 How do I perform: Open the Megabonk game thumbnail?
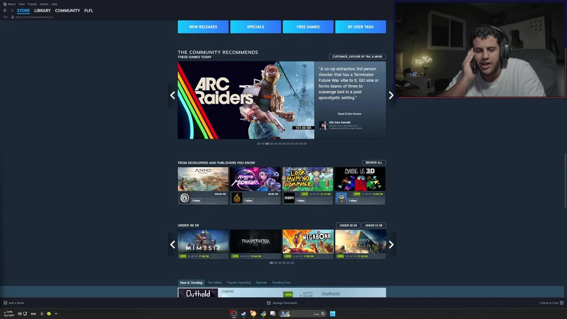(x=308, y=241)
